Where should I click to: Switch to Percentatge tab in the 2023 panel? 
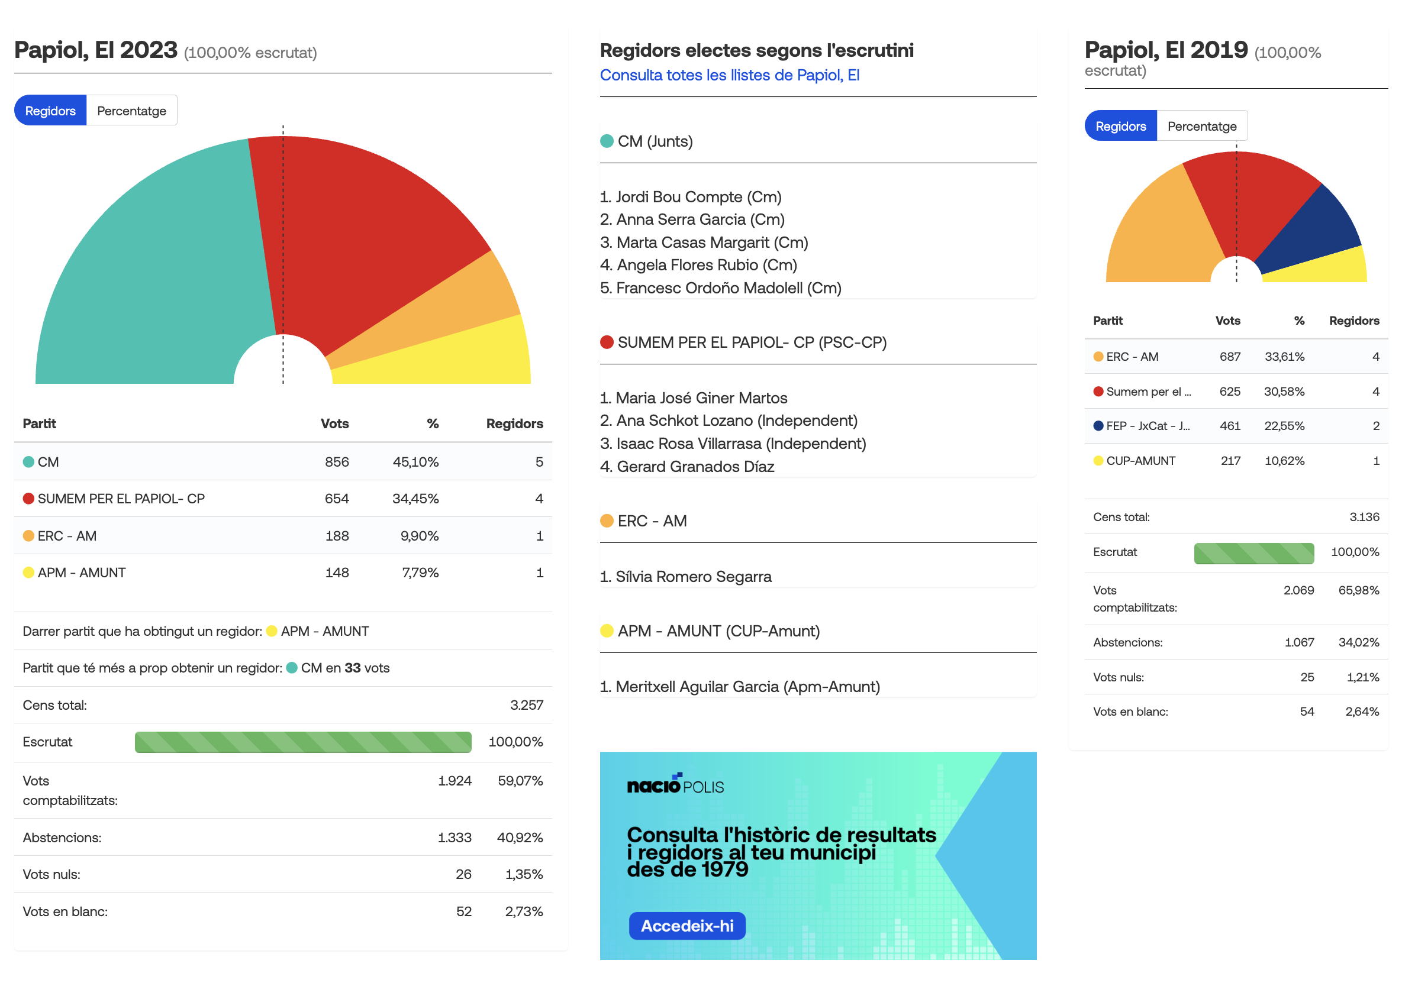pyautogui.click(x=131, y=111)
